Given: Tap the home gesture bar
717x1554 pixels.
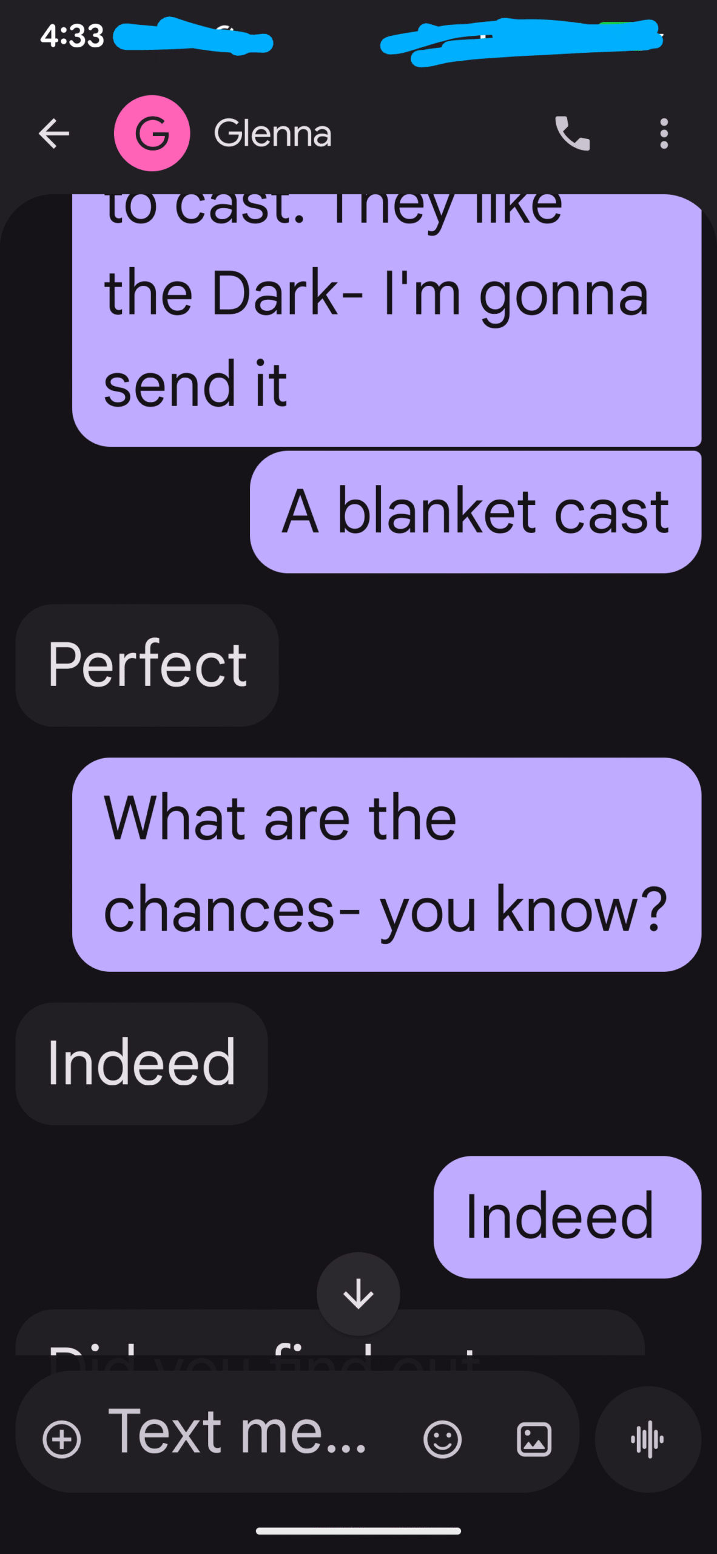Looking at the screenshot, I should point(358,1530).
